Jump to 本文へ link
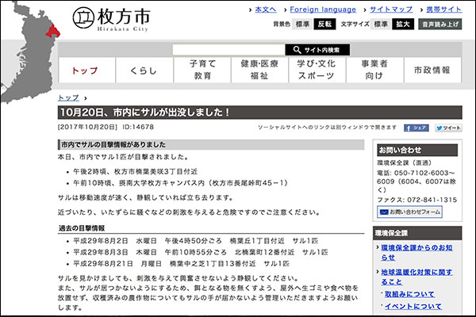The image size is (476, 317). pyautogui.click(x=264, y=9)
